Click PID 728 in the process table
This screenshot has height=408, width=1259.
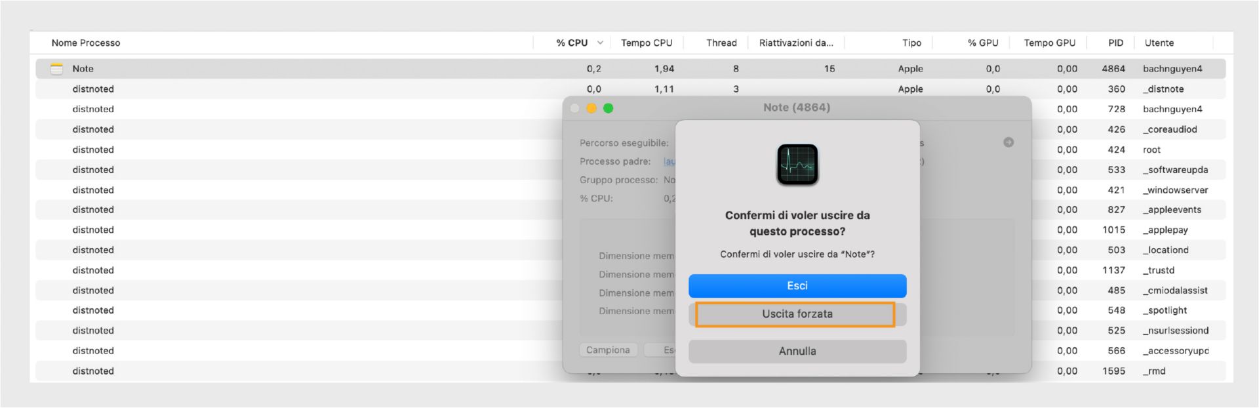tap(1116, 110)
